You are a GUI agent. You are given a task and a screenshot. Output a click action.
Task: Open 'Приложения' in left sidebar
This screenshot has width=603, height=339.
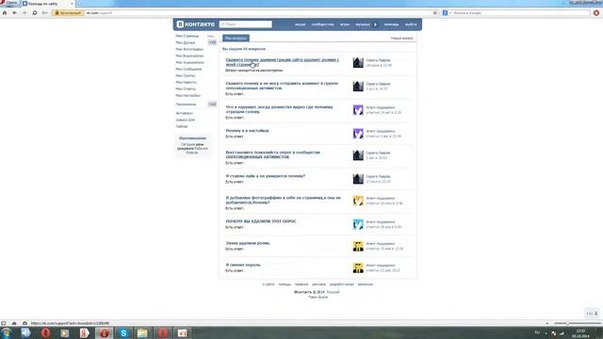(186, 105)
